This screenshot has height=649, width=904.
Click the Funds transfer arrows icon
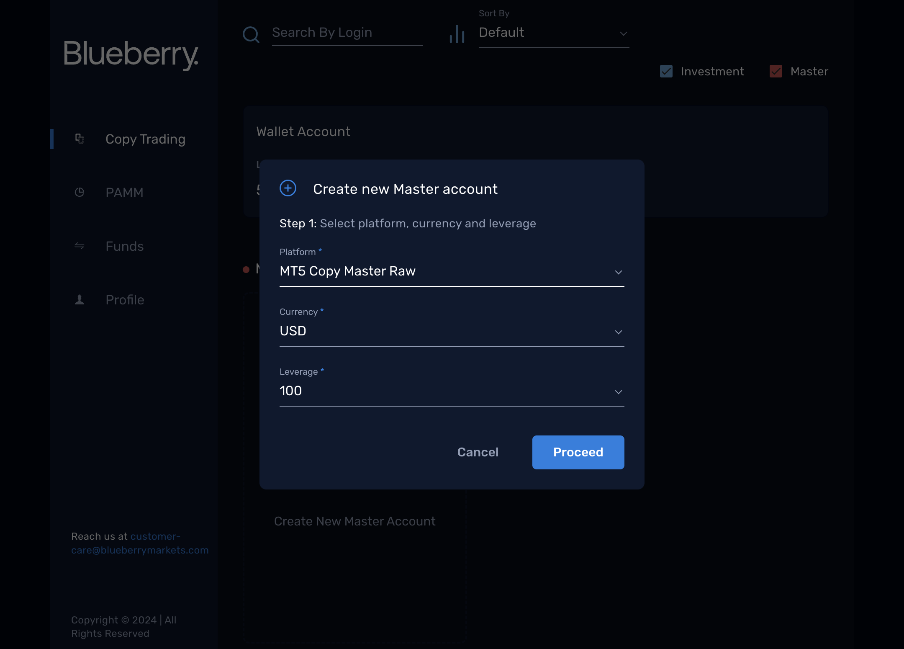click(x=80, y=246)
